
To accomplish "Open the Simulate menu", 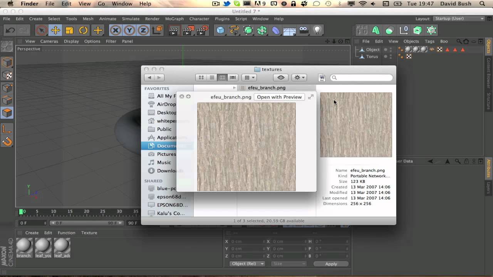I will (131, 18).
